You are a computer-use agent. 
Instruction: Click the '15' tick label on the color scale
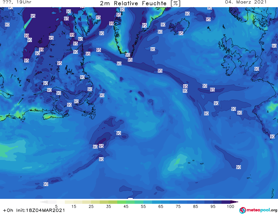(74, 206)
